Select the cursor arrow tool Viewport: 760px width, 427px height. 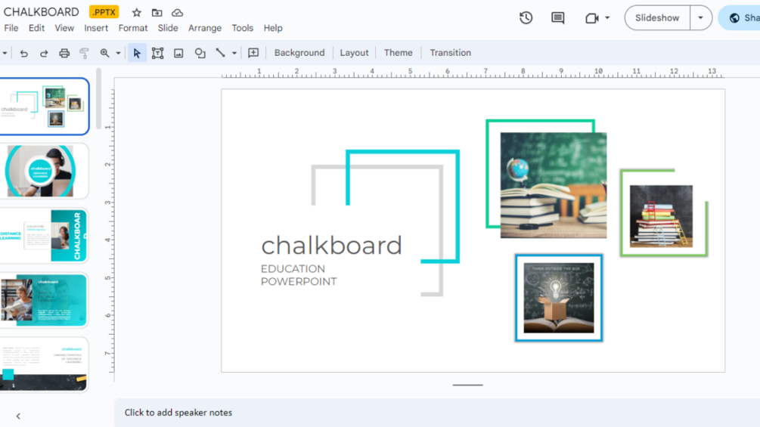click(137, 53)
